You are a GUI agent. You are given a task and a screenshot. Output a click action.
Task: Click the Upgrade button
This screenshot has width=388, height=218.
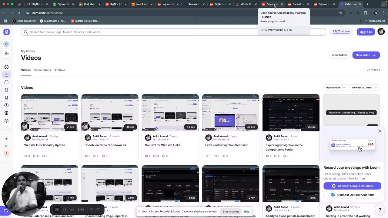[366, 32]
